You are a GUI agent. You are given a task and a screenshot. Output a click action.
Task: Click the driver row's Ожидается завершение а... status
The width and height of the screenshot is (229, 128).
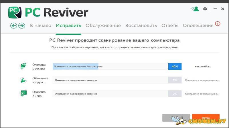coord(202,80)
